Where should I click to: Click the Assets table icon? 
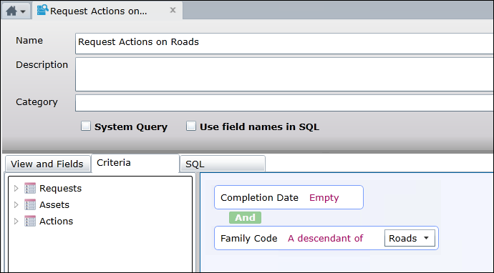pyautogui.click(x=30, y=204)
